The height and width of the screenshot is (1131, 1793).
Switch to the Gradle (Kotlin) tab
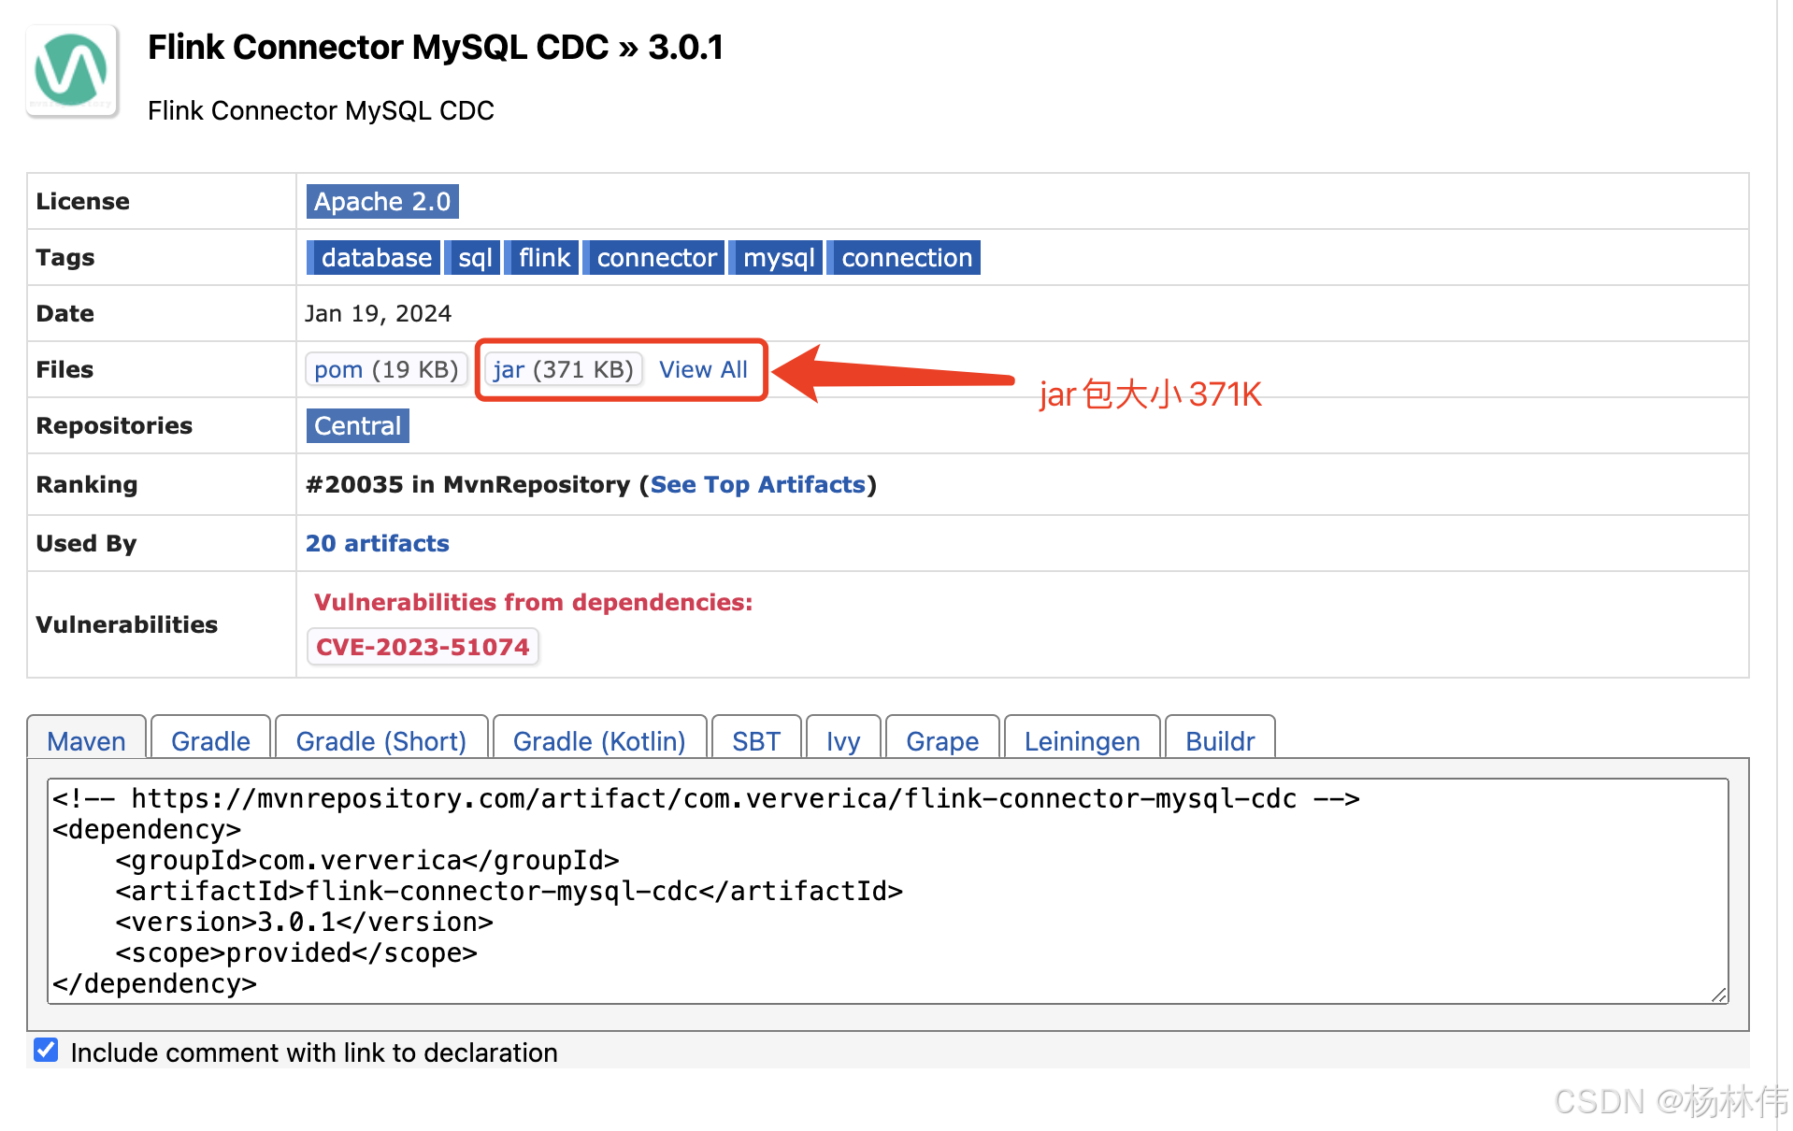click(598, 740)
